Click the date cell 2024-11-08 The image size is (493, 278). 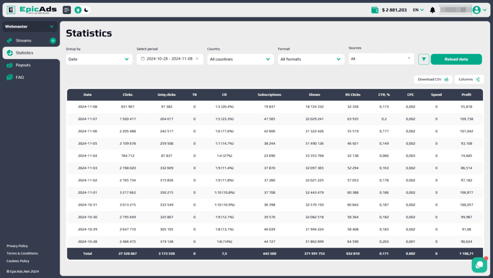[88, 107]
